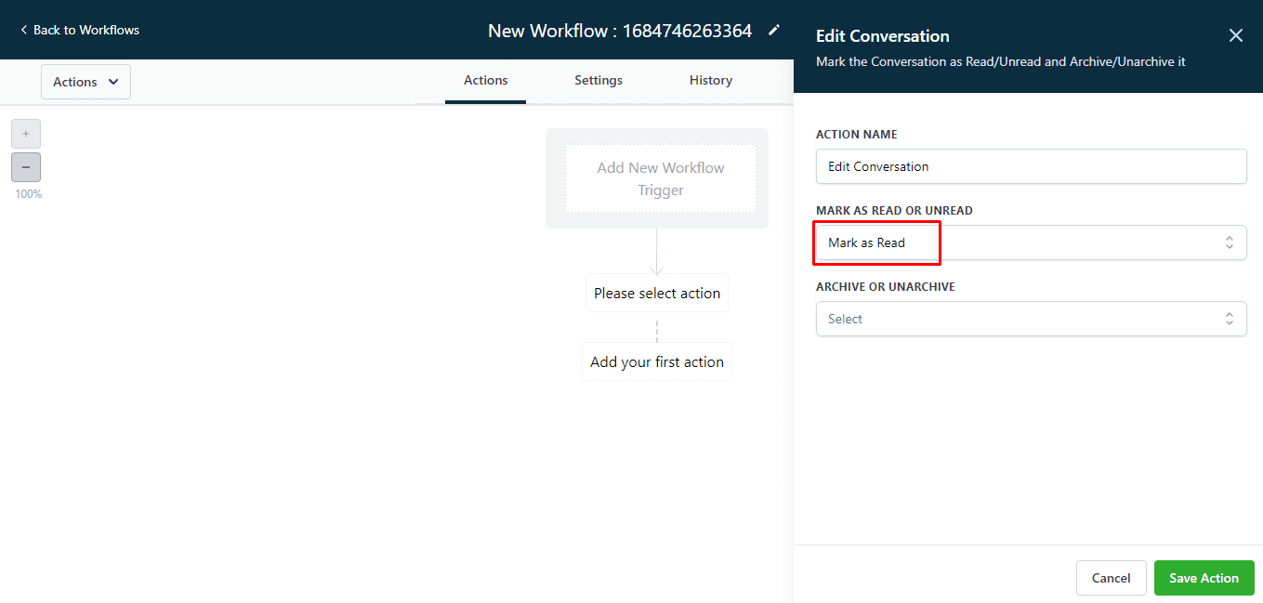Switch to the Settings tab
The height and width of the screenshot is (603, 1263).
pos(598,80)
